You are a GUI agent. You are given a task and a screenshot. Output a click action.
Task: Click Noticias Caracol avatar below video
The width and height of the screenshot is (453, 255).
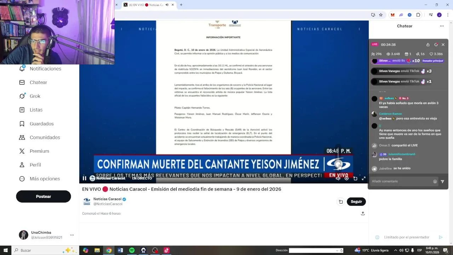coord(87,202)
